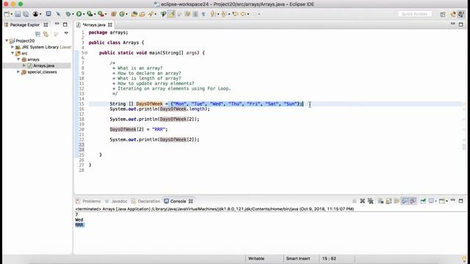Click the Pin Console icon

click(x=423, y=201)
